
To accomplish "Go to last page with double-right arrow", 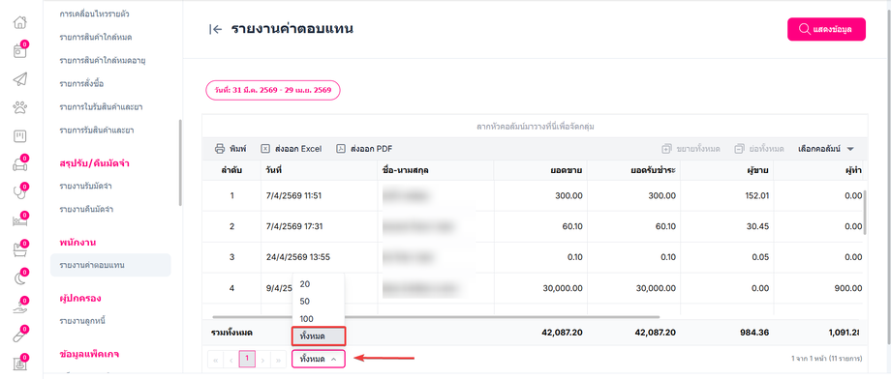I will (x=279, y=359).
